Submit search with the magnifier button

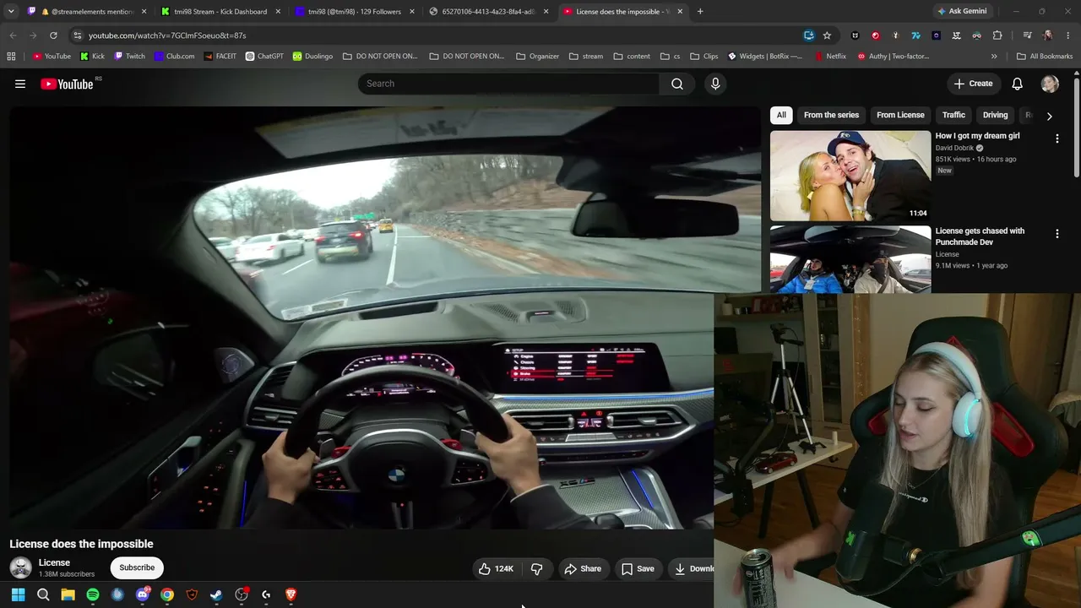[x=677, y=84]
